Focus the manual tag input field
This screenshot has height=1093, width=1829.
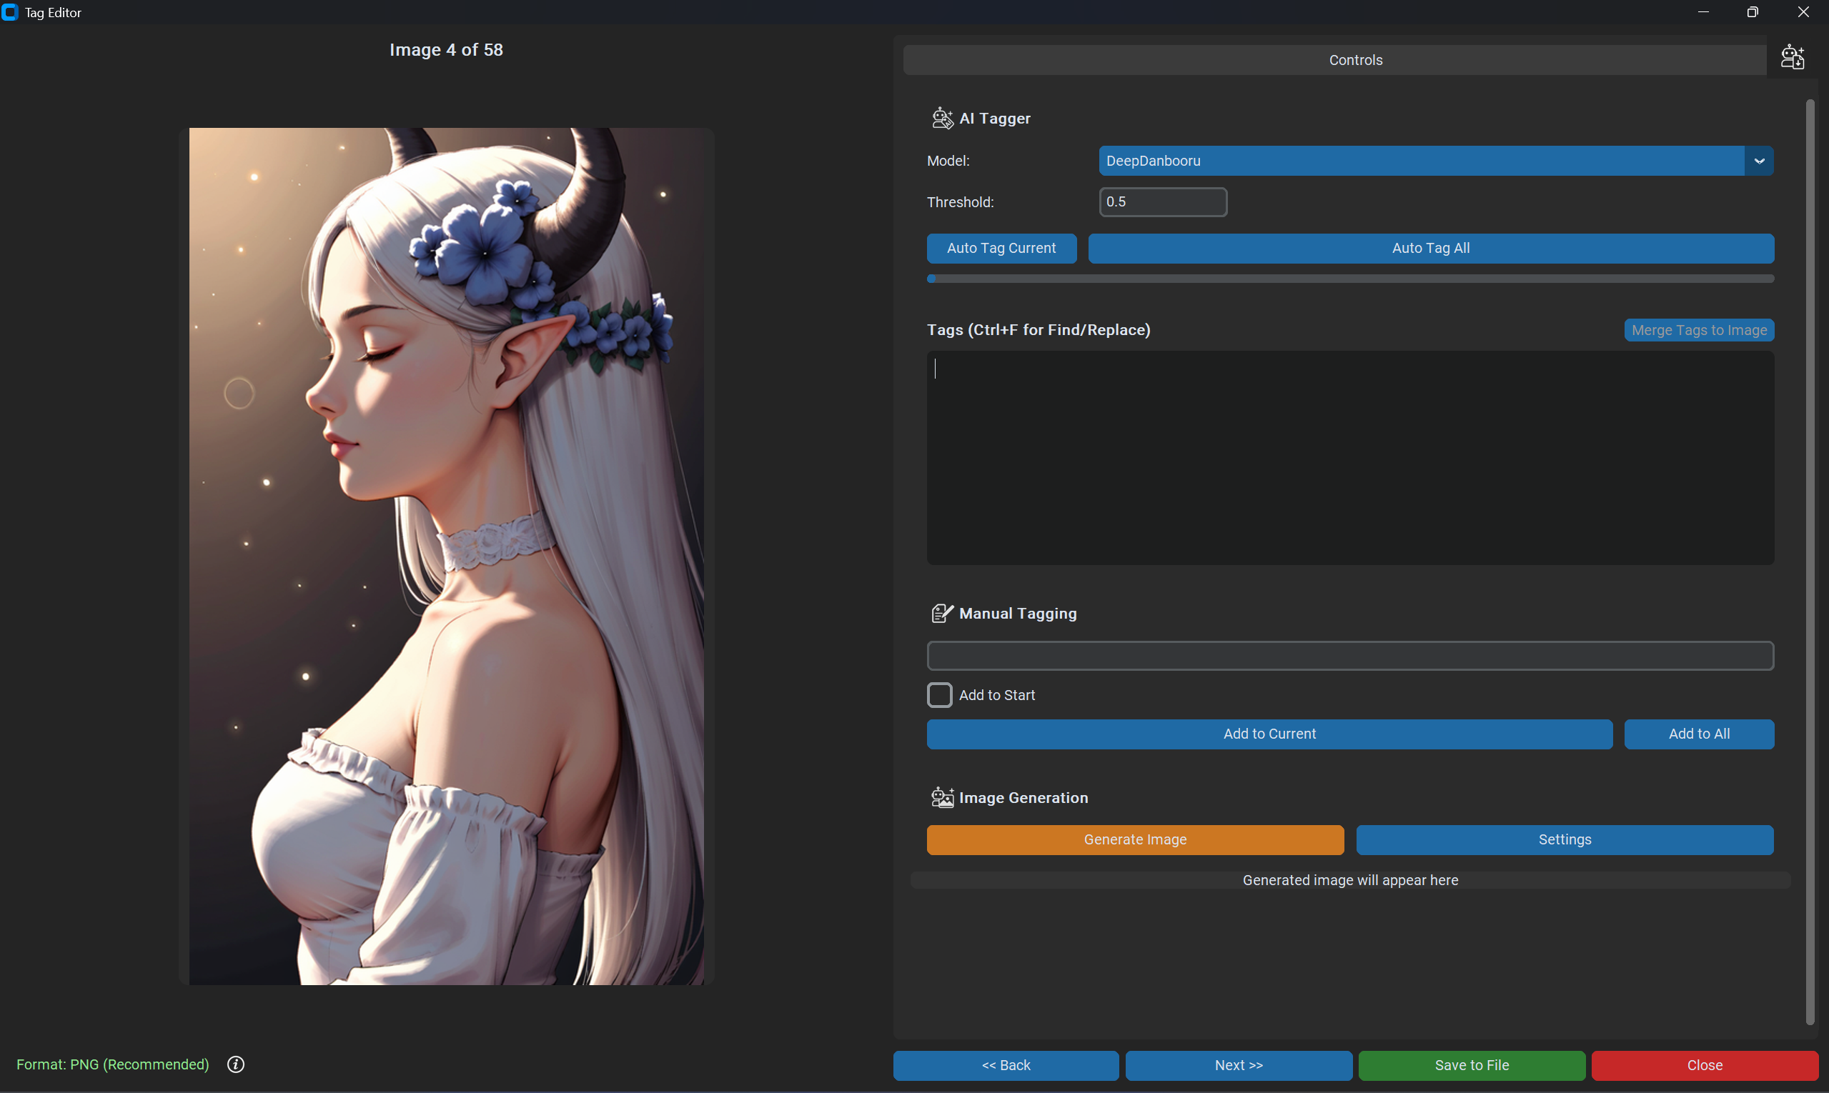1350,656
